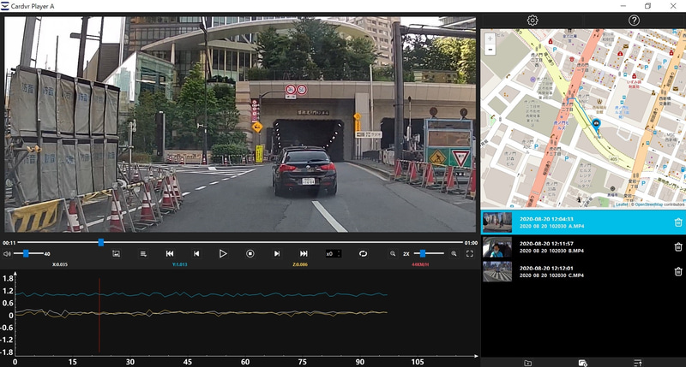Select the 2020-08-20 12:11:57 B.MP4 file
Viewport: 686px width, 367px height.
583,247
